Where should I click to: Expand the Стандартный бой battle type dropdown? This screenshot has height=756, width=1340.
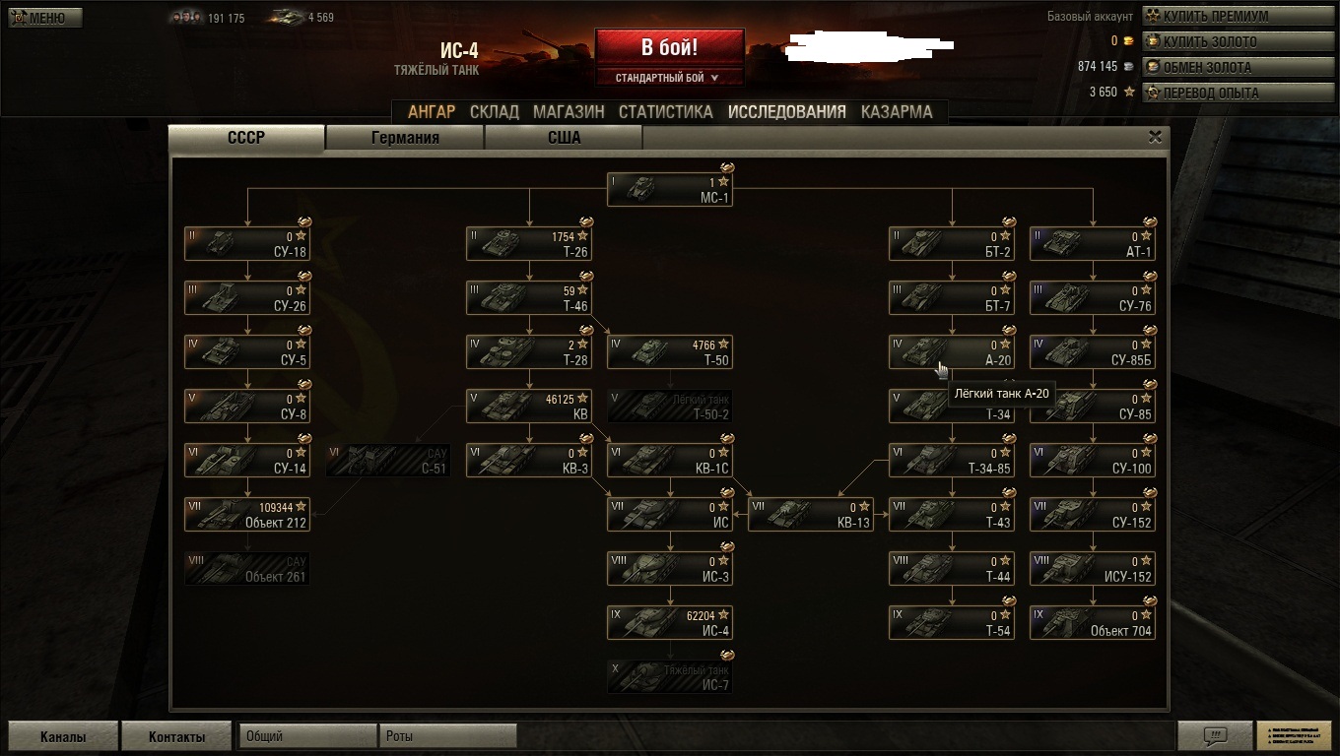pos(669,78)
